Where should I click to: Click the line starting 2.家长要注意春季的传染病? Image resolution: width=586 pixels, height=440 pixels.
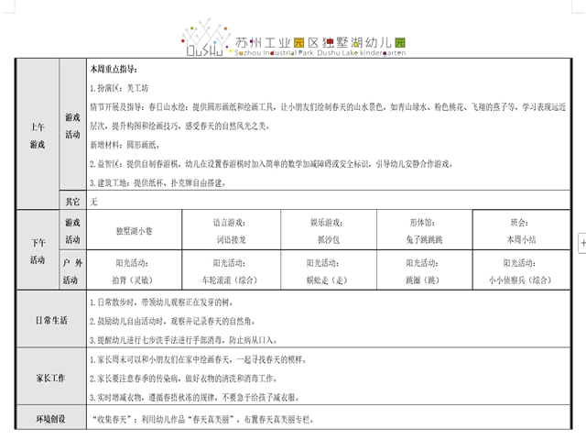pyautogui.click(x=183, y=379)
